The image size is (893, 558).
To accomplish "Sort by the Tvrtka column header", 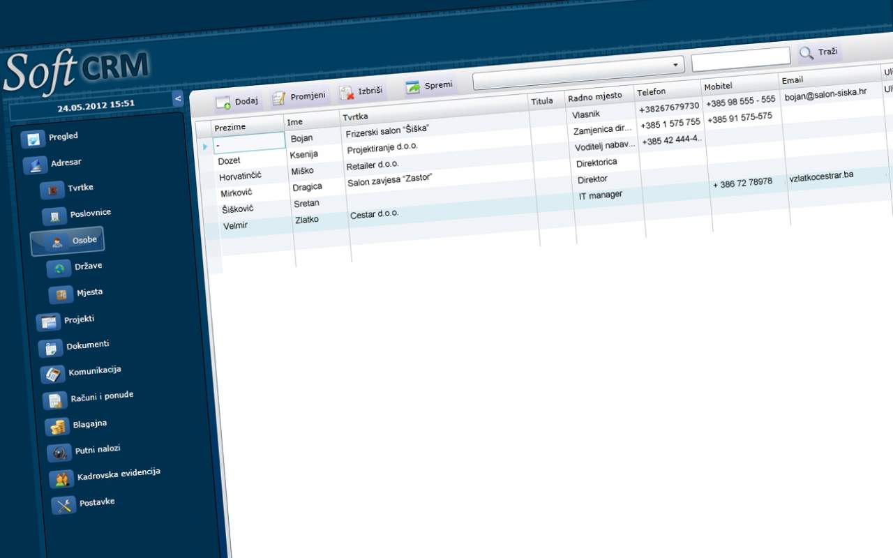I will pos(355,116).
